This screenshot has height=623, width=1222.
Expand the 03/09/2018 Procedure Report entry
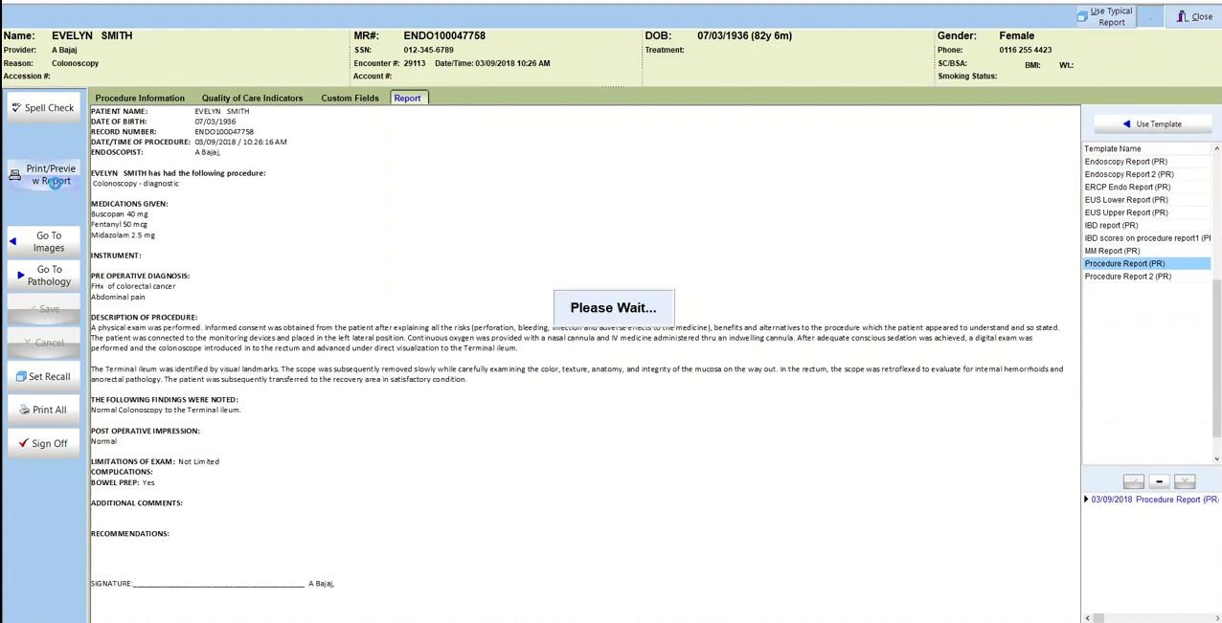[x=1086, y=499]
